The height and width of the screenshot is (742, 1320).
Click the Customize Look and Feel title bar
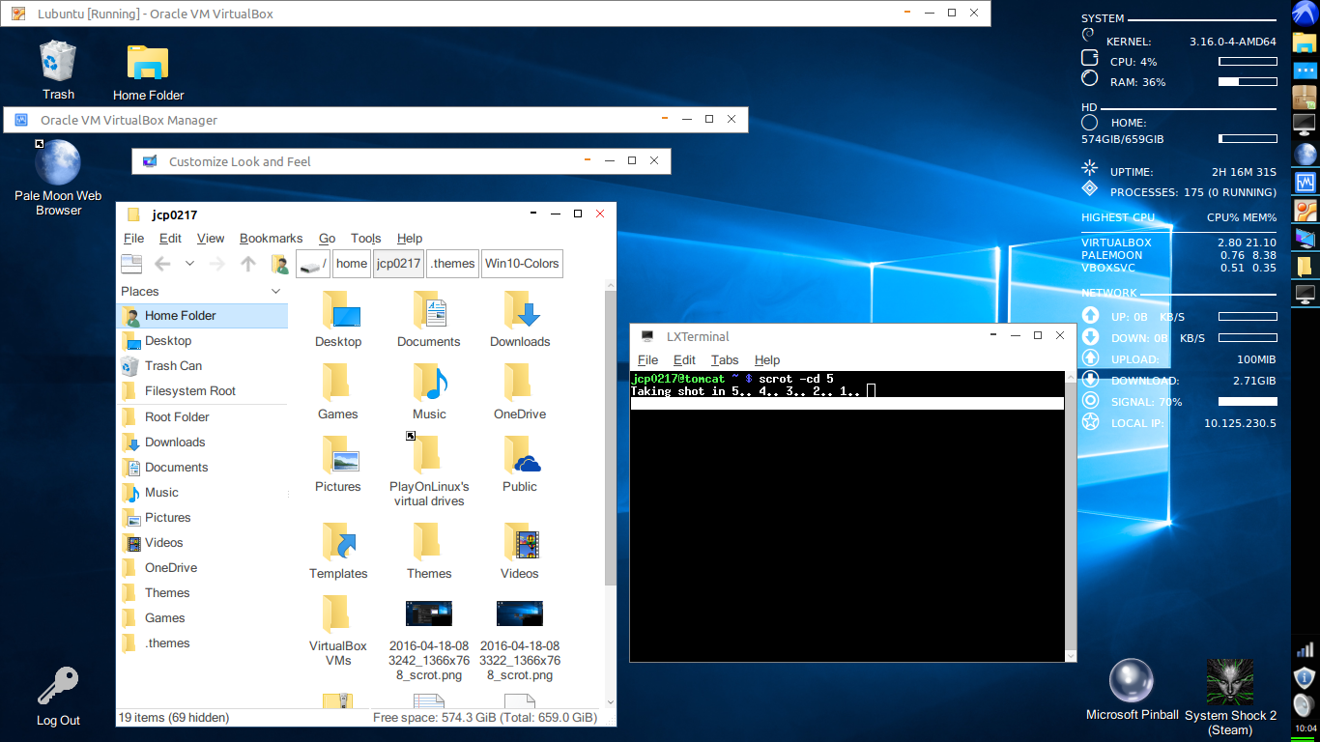401,161
